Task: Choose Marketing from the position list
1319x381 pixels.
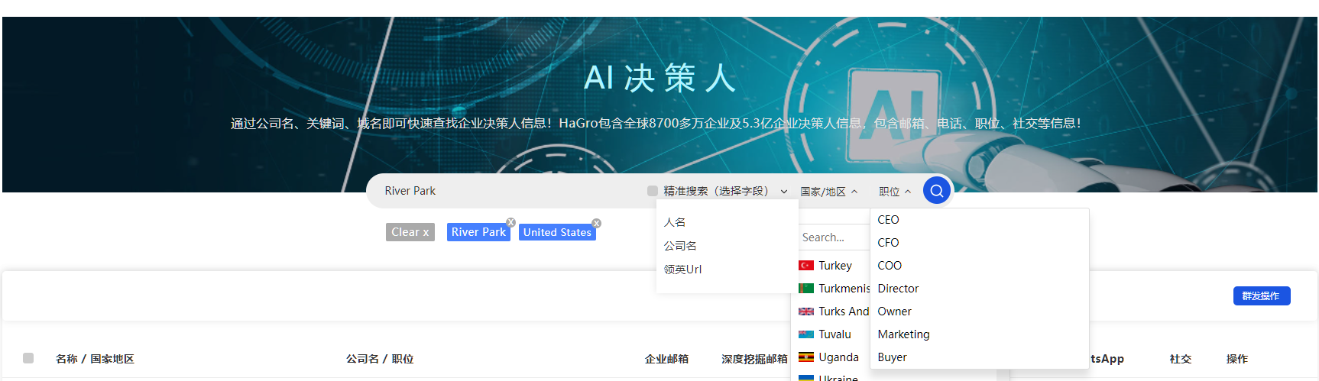Action: pos(903,334)
